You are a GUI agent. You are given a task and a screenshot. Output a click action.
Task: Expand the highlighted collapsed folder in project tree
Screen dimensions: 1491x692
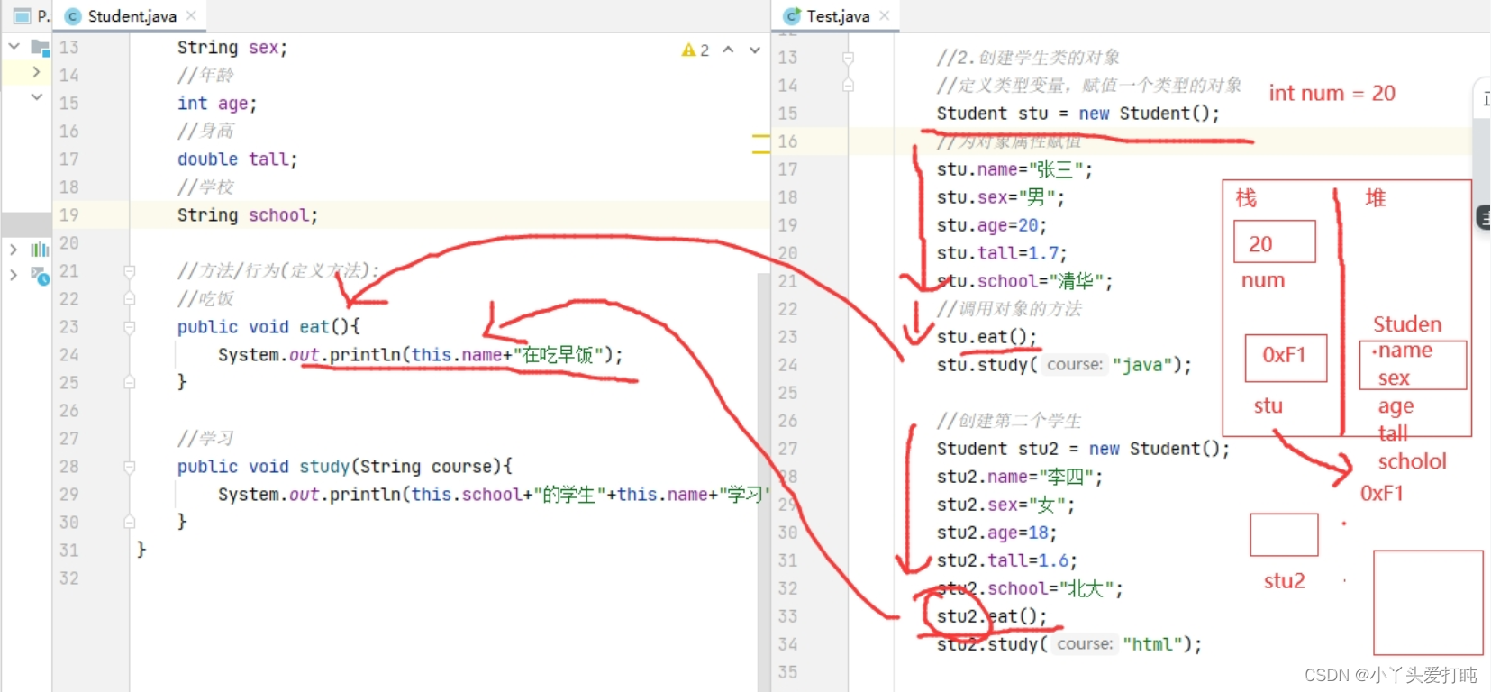pyautogui.click(x=36, y=71)
